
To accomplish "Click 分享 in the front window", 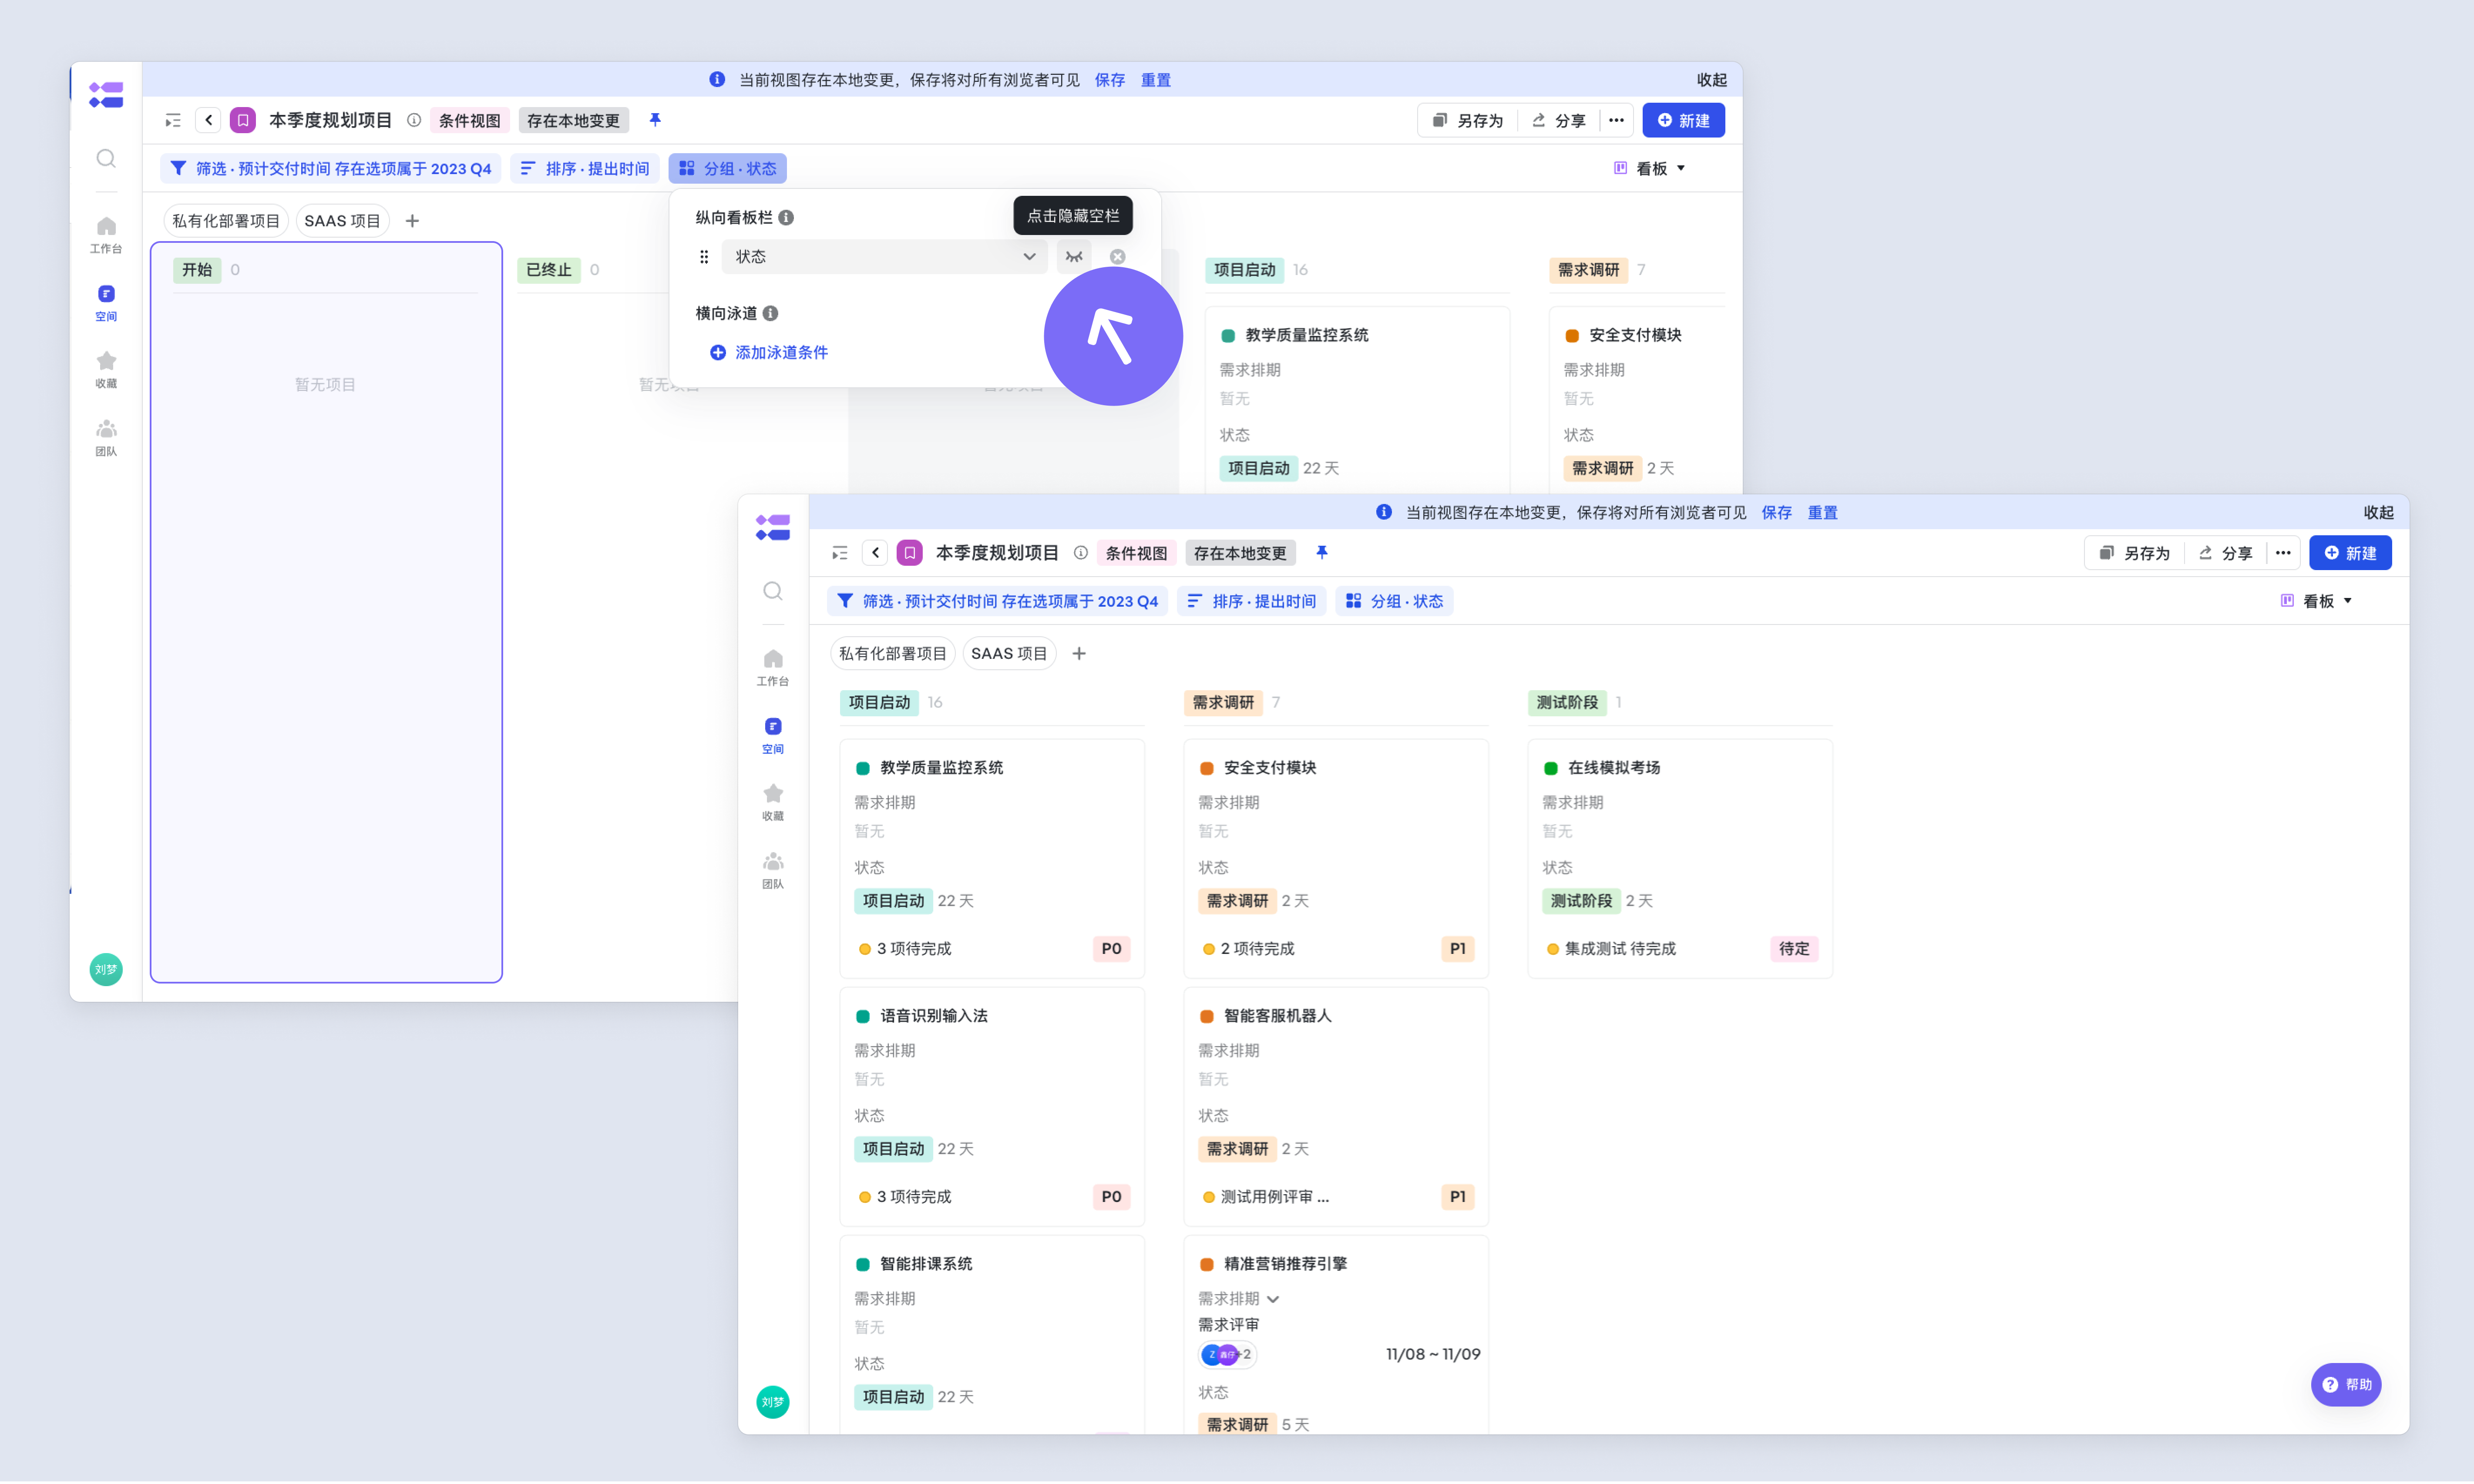I will 2226,553.
